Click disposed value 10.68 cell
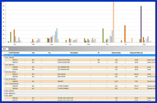This screenshot has height=103, width=157. tap(136, 67)
